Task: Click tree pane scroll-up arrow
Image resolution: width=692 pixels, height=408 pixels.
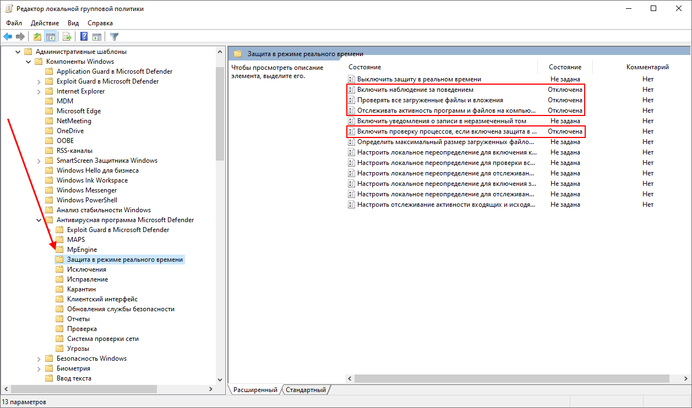Action: 220,51
